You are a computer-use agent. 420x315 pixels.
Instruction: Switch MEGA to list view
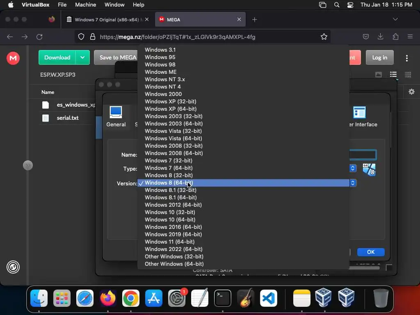393,75
